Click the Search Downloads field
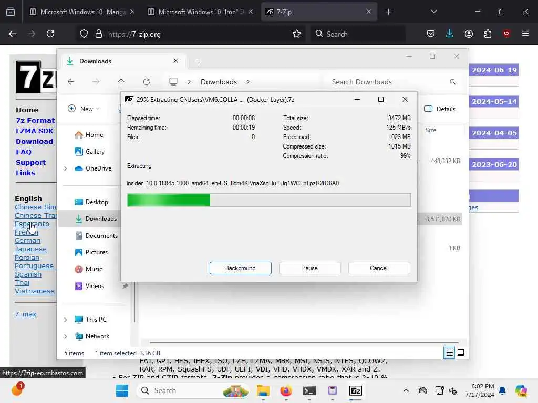The image size is (538, 403). click(x=394, y=82)
